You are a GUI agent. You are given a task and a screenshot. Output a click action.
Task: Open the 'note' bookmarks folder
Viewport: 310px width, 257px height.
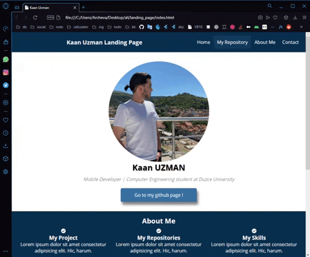tap(56, 27)
